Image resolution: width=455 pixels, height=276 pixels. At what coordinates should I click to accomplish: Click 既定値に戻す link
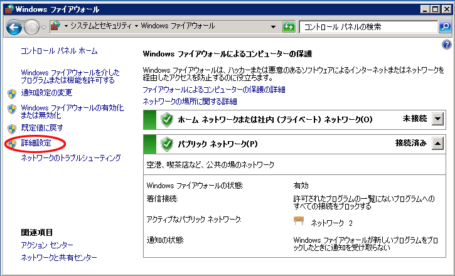[x=42, y=128]
